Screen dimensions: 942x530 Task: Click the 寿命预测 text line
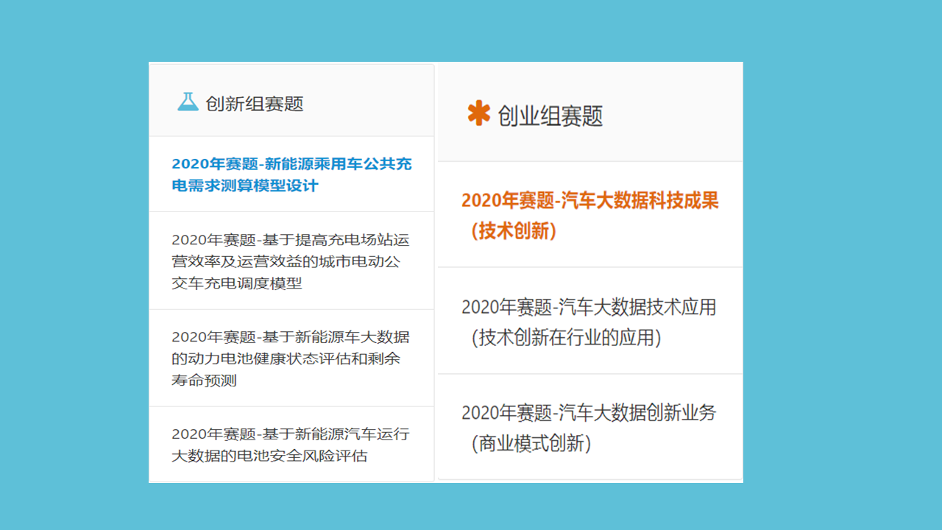[204, 381]
